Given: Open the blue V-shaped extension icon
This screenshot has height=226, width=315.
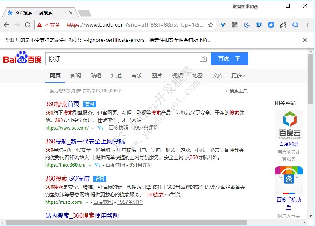Looking at the screenshot, I should [223, 25].
